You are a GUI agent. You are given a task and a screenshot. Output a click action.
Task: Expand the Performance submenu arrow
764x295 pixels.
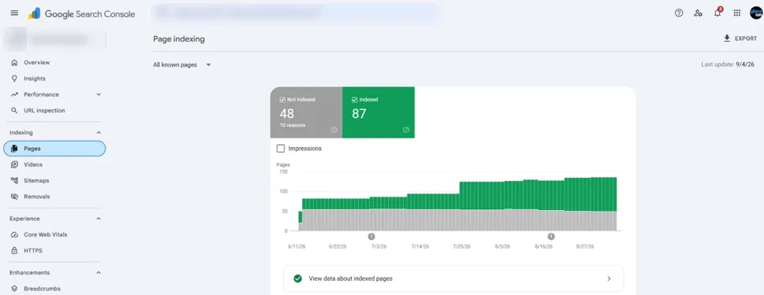(99, 94)
